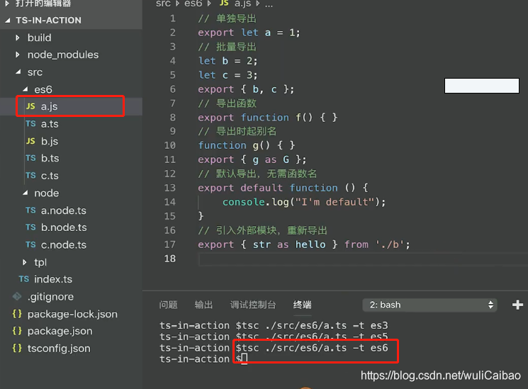Click the JS icon of b.js

click(30, 141)
